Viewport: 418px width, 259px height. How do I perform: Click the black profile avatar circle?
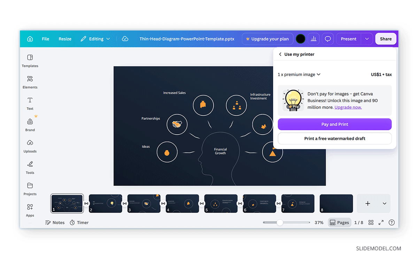301,39
